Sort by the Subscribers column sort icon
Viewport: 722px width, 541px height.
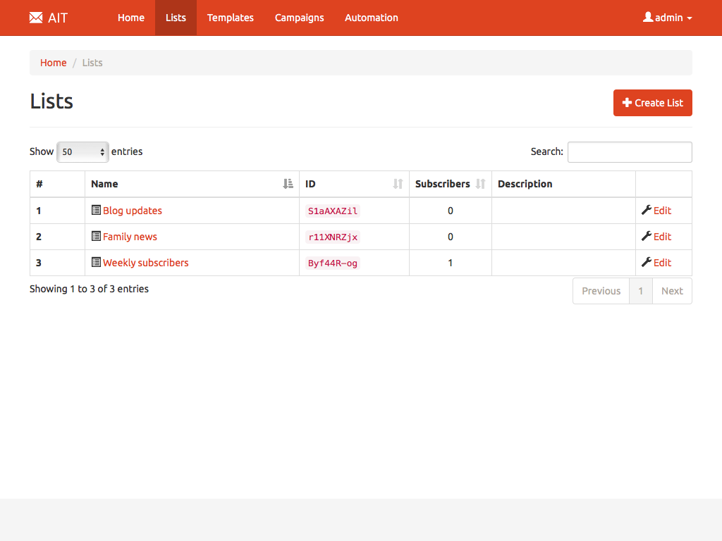tap(480, 184)
